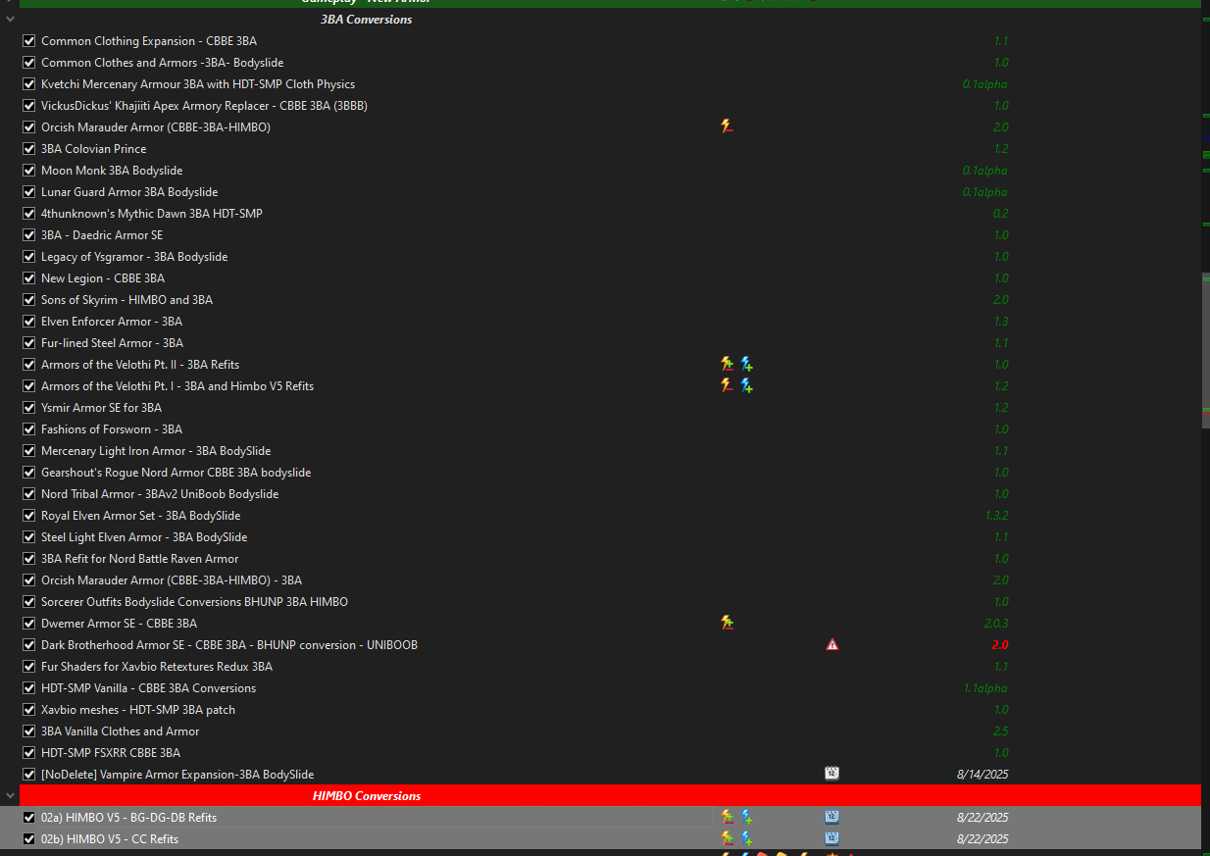The image size is (1210, 856).
Task: Click conflict flag icon on Dwemer Armor SE row
Action: coord(727,623)
